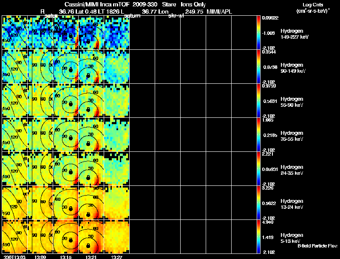340x259 pixels.
Task: Click the '0.9759' color scale value
Action: click(x=269, y=86)
